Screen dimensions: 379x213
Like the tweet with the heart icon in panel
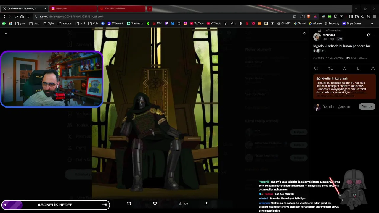(x=344, y=68)
